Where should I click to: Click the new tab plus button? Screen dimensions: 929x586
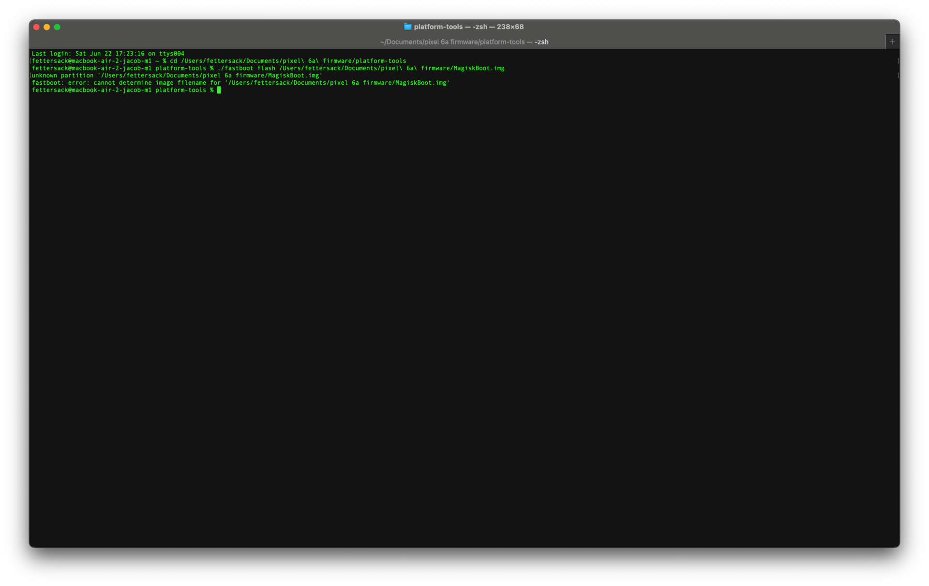(x=892, y=42)
